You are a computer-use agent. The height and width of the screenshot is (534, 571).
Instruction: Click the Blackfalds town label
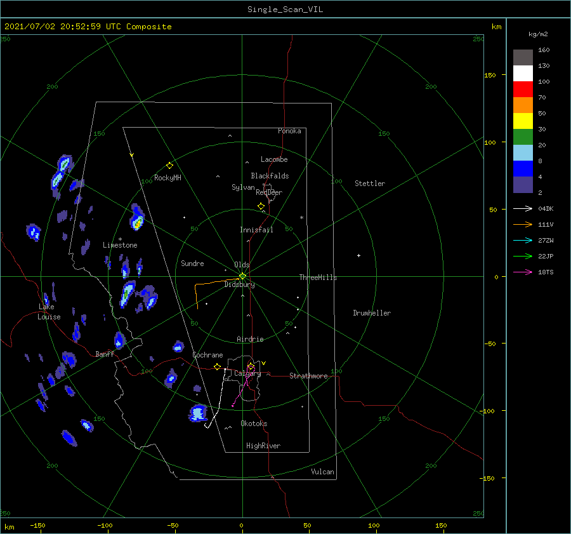(x=270, y=176)
